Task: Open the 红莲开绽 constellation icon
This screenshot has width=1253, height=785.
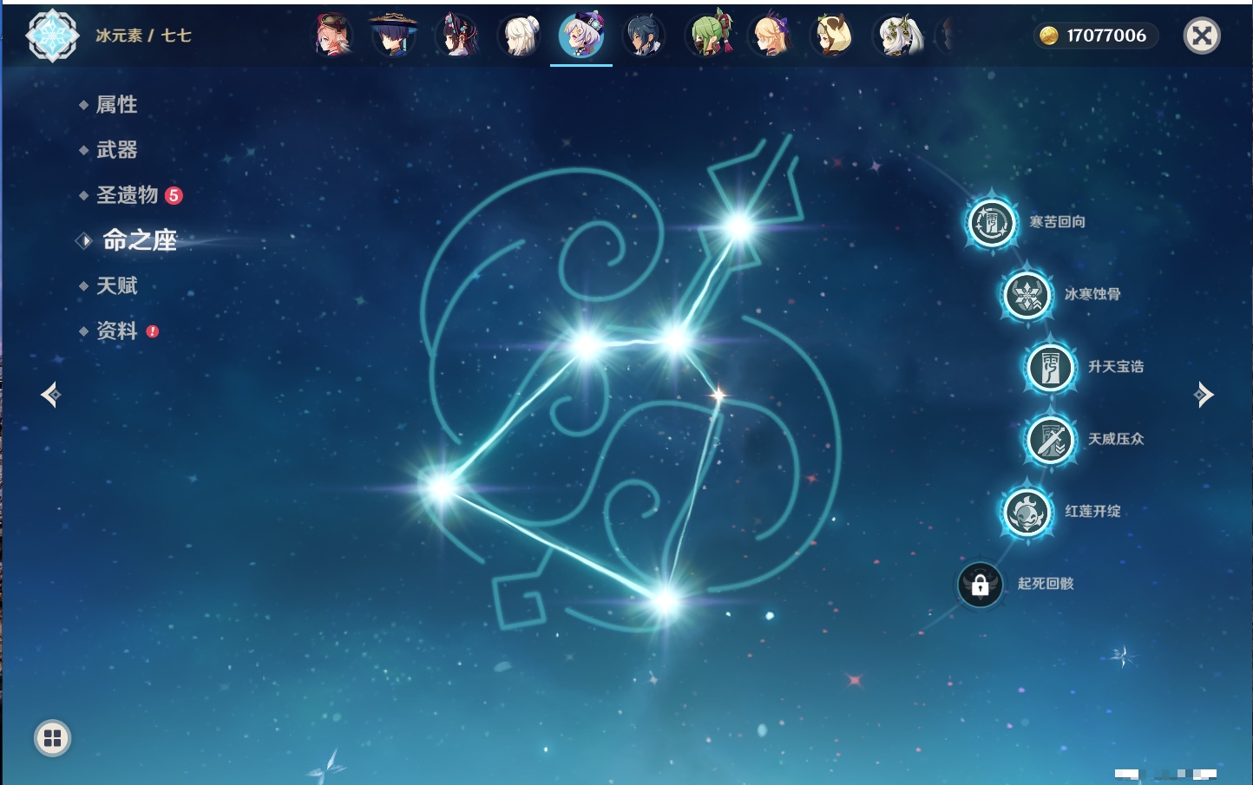Action: coord(1027,512)
